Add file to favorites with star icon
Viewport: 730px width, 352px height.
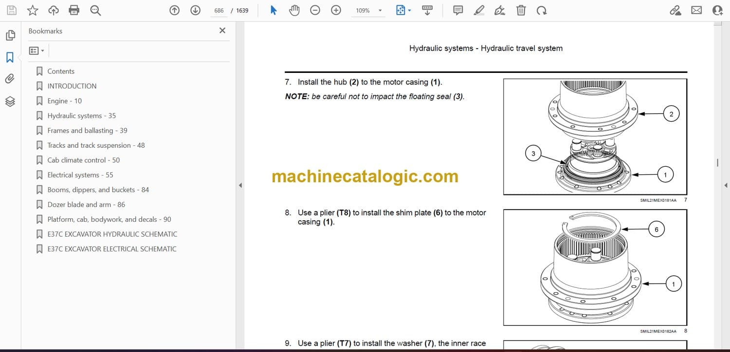(33, 10)
